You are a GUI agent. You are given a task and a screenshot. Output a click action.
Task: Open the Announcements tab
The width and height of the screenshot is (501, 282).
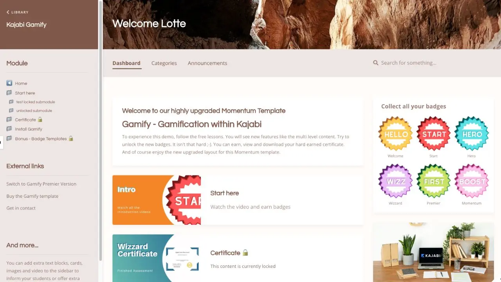pyautogui.click(x=207, y=63)
